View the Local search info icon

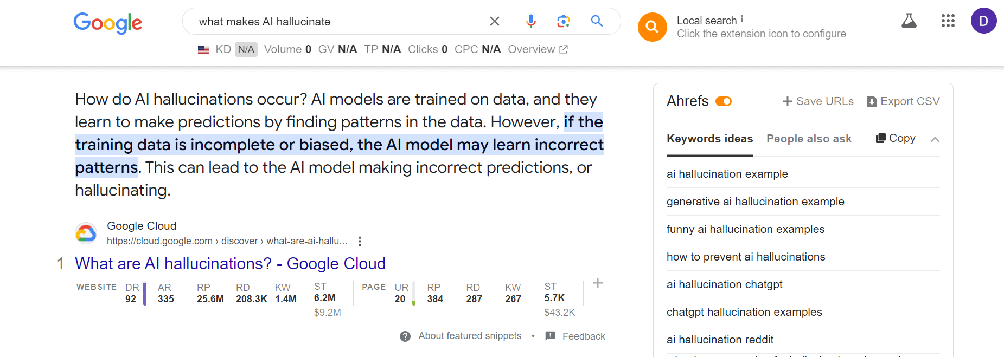tap(742, 19)
